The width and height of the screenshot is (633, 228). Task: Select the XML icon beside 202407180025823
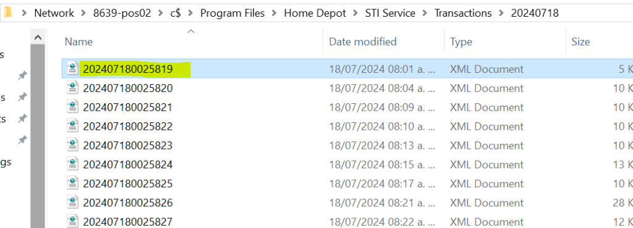click(x=73, y=145)
